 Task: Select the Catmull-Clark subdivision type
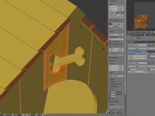tap(138, 52)
